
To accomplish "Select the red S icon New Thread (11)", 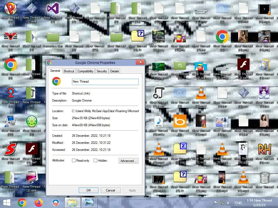I will point(11,153).
